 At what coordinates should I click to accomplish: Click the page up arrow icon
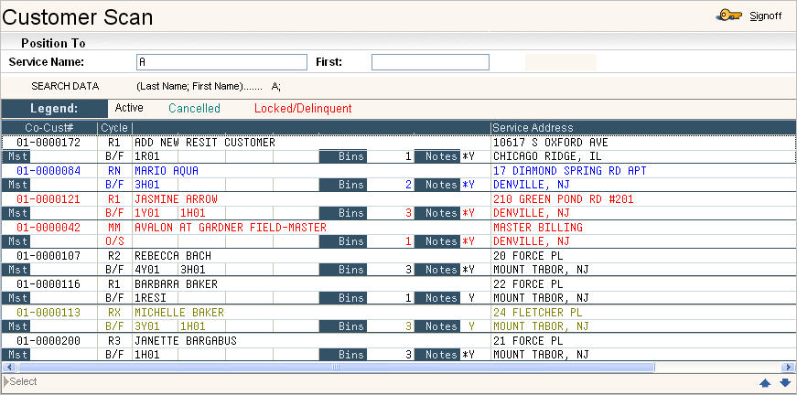(x=766, y=382)
